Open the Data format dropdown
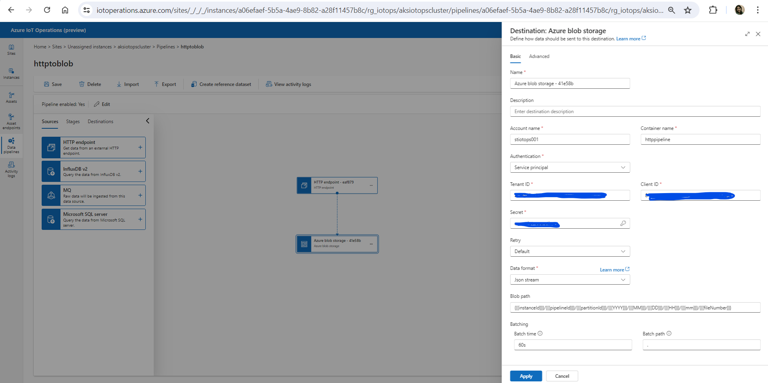 [570, 280]
